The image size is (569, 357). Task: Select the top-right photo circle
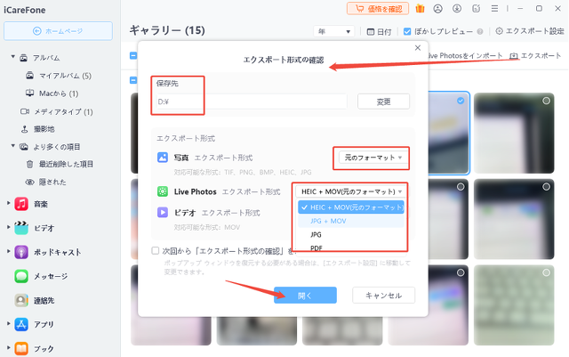point(546,101)
